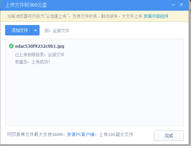Image resolution: width=191 pixels, height=146 pixels.
Task: Minimize the upload dialog
Action: tap(173, 5)
